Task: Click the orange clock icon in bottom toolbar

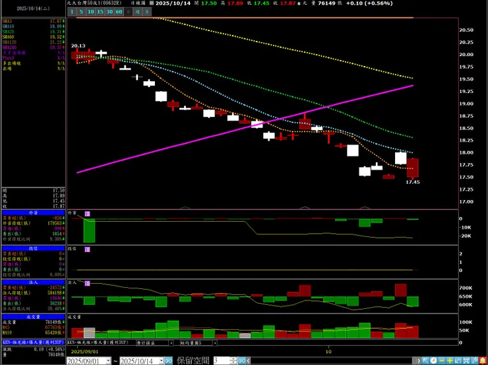Action: pos(433,360)
